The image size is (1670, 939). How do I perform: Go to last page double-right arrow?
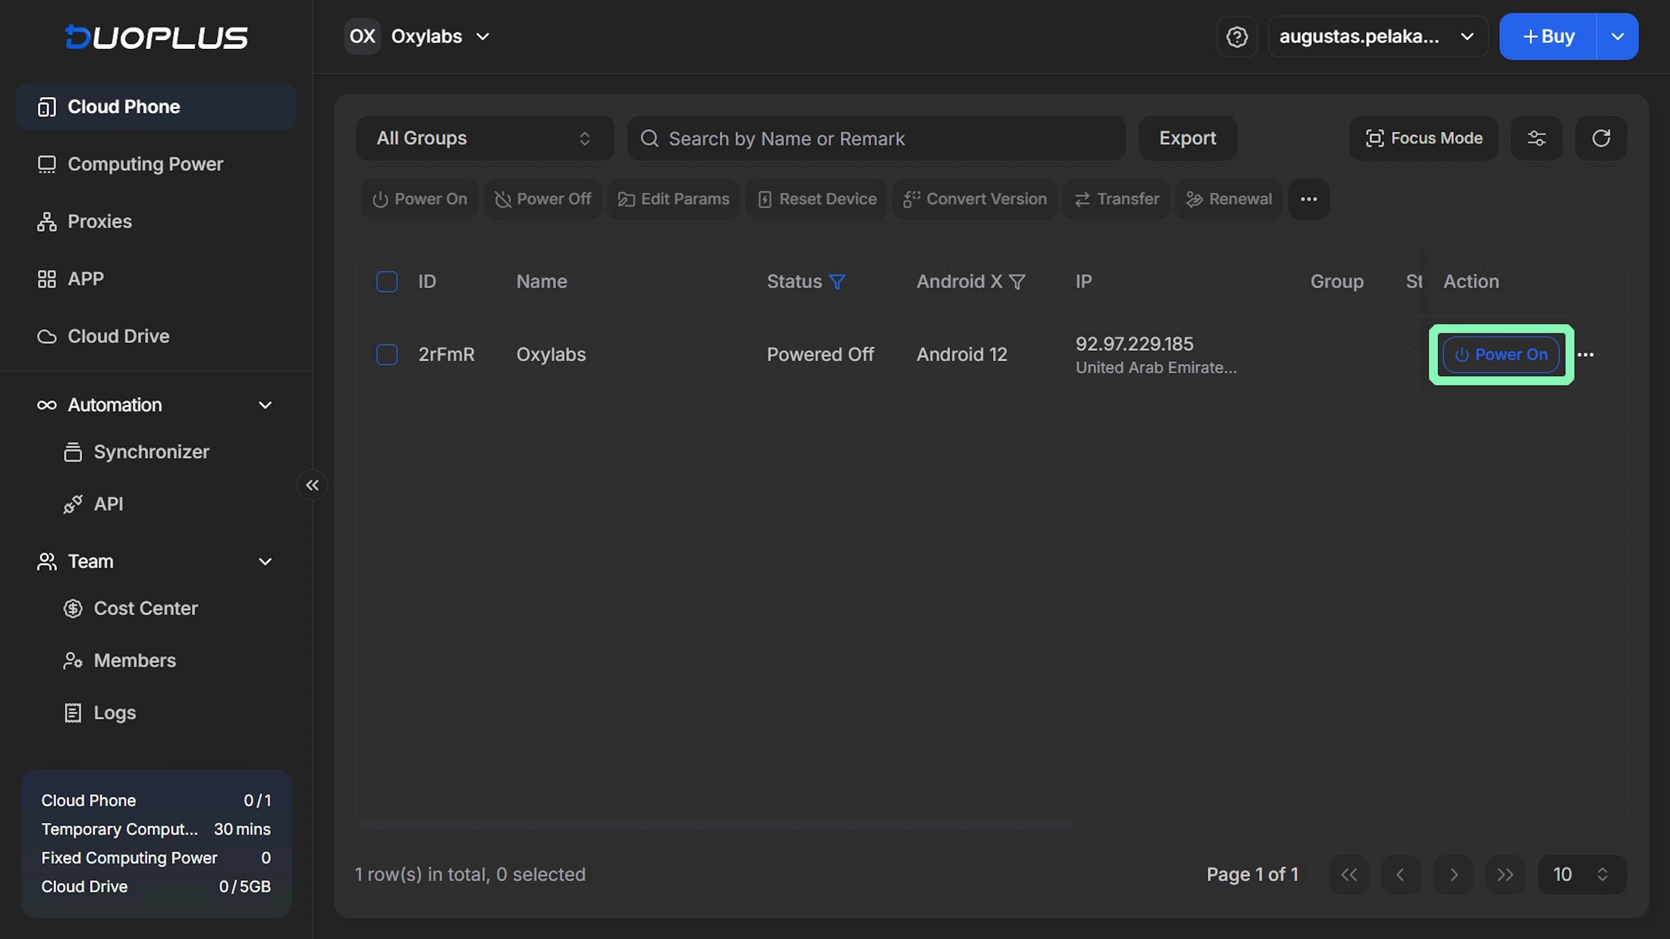point(1505,875)
